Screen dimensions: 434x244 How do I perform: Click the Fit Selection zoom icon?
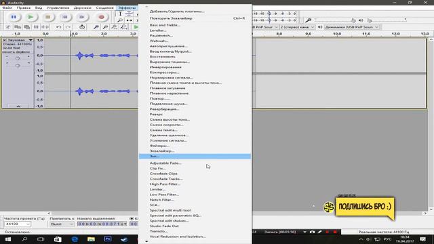(x=115, y=27)
